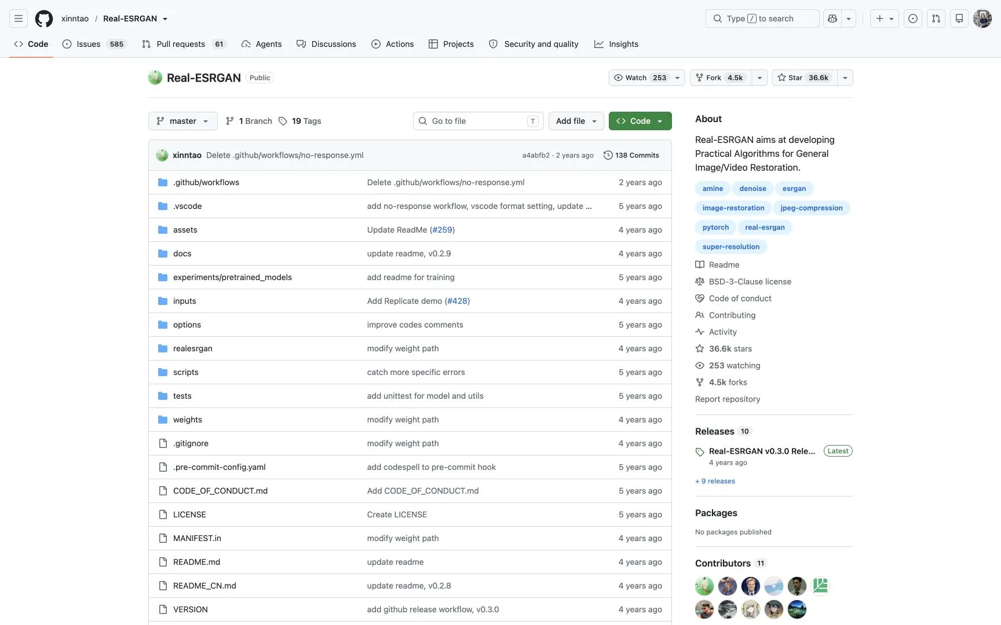Image resolution: width=1001 pixels, height=625 pixels.
Task: Open Security and quality tab
Action: click(x=534, y=44)
